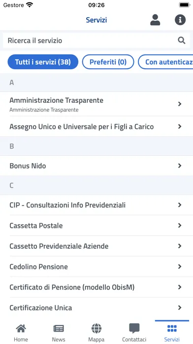Open the News newspaper icon
Viewport: 193px width, 344px height.
point(59,328)
